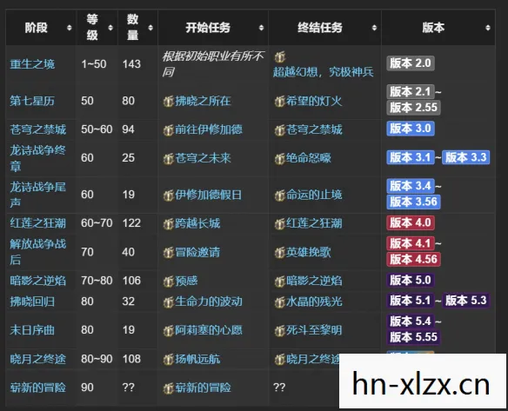Viewport: 508px width, 411px height.
Task: Sort table by 数量 column arrows
Action: (x=150, y=28)
